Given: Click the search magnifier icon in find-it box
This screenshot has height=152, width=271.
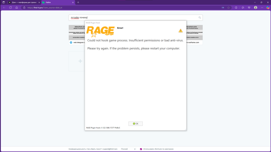Looking at the screenshot, I should coord(200,18).
